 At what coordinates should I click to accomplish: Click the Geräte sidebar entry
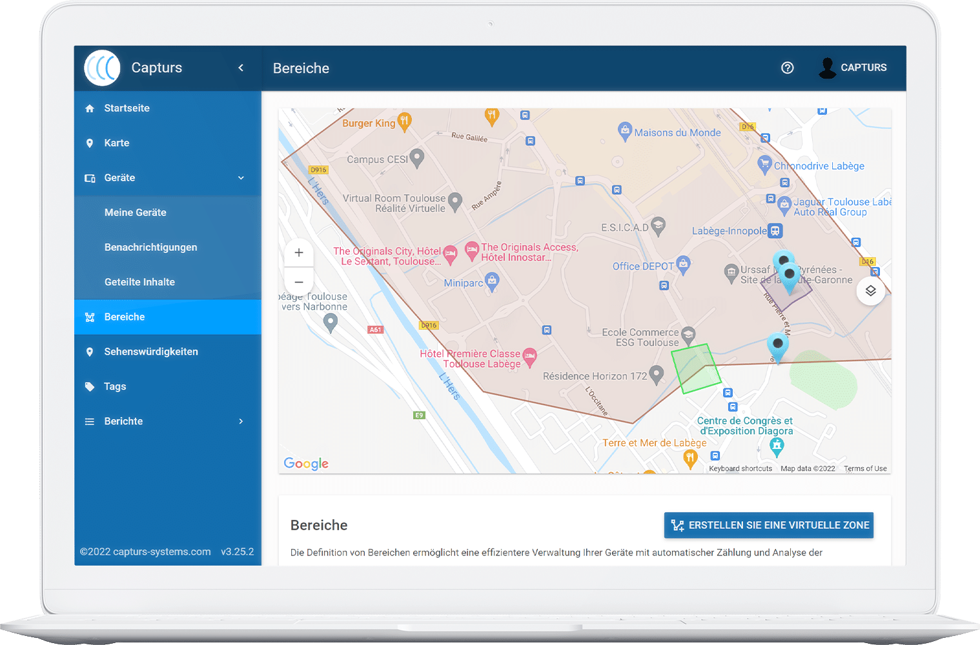(168, 178)
